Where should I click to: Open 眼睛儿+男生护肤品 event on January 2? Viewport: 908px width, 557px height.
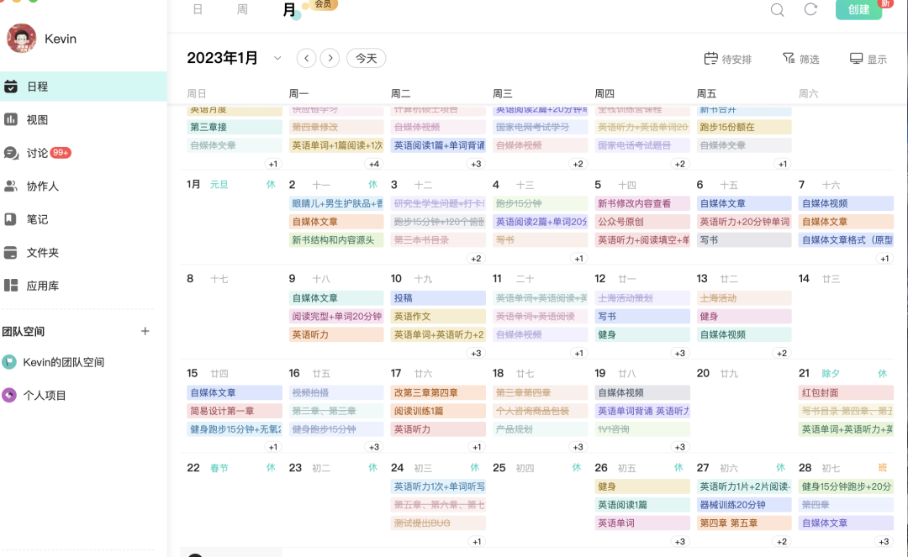[x=336, y=203]
